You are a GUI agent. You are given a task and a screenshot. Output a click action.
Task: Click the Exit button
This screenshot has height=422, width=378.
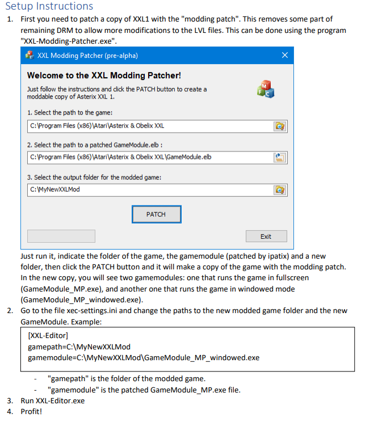266,237
